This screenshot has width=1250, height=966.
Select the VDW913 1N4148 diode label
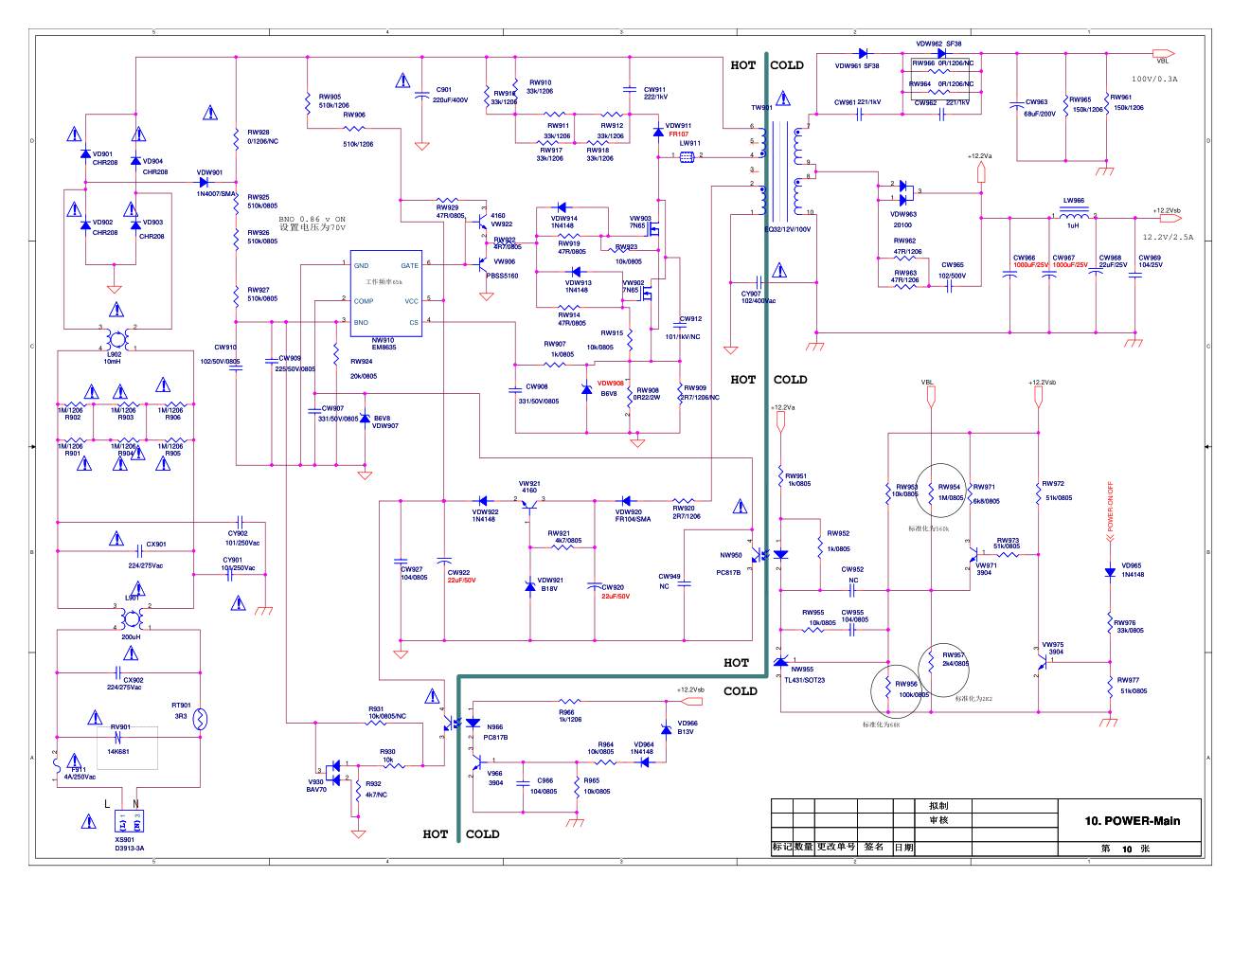click(578, 286)
